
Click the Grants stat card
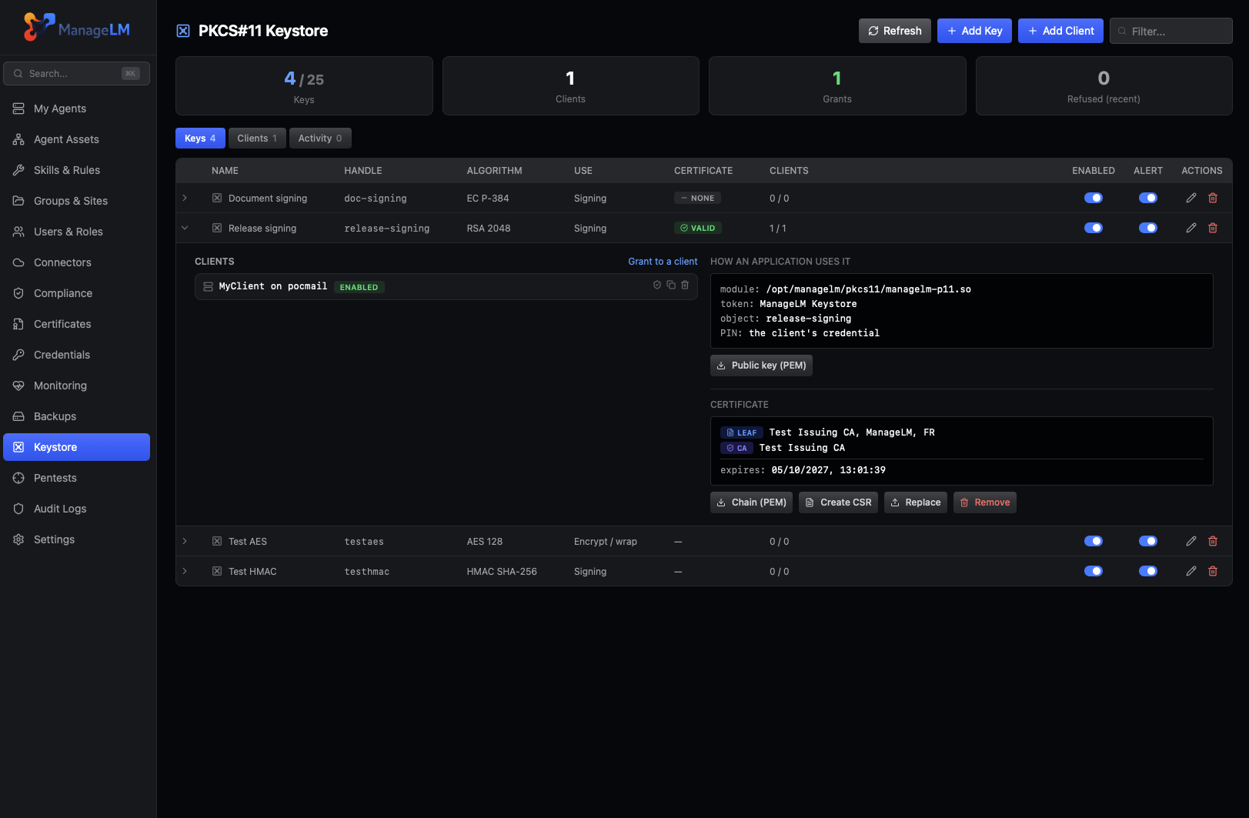[x=837, y=85]
